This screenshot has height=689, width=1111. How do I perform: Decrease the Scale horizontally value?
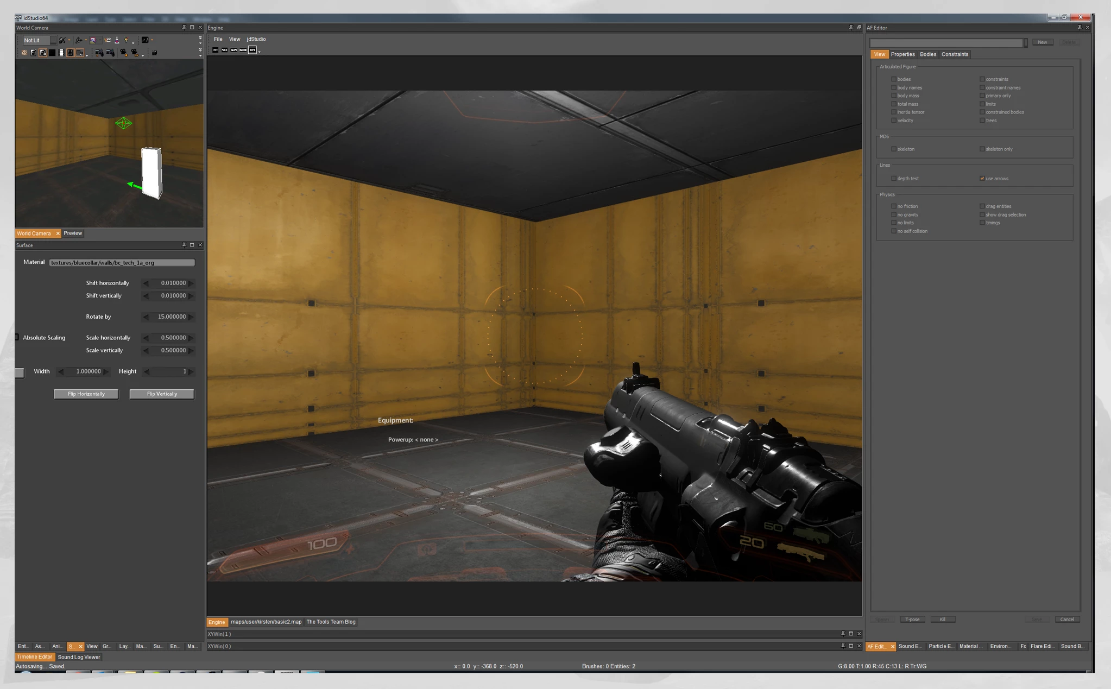[x=146, y=338]
